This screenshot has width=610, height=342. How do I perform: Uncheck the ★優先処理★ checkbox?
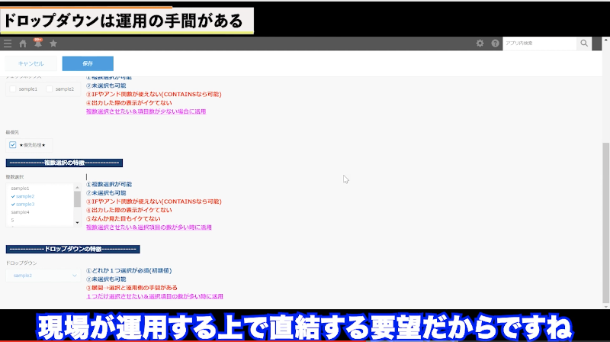[x=13, y=144]
